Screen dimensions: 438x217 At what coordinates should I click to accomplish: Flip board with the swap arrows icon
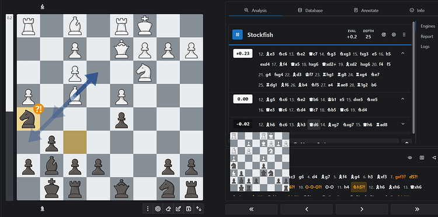199,209
